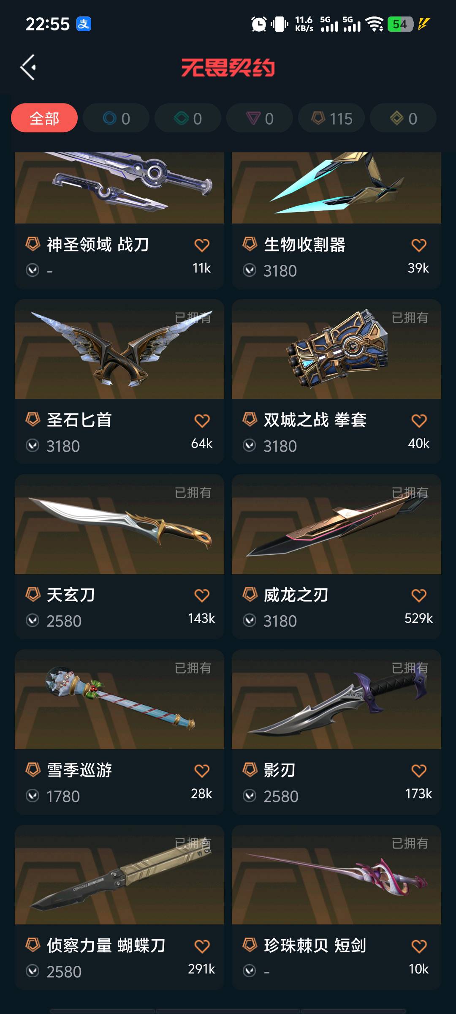The width and height of the screenshot is (456, 1014).
Task: Toggle favorite heart for 生物收割器
Action: [419, 245]
